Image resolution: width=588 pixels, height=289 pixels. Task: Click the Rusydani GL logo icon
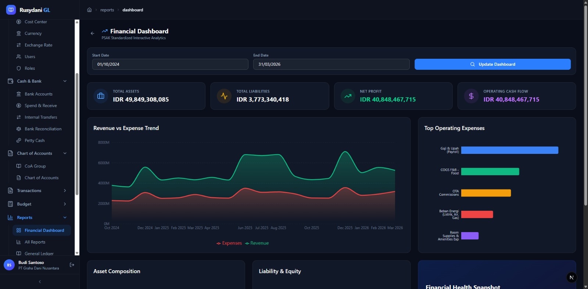(x=11, y=10)
